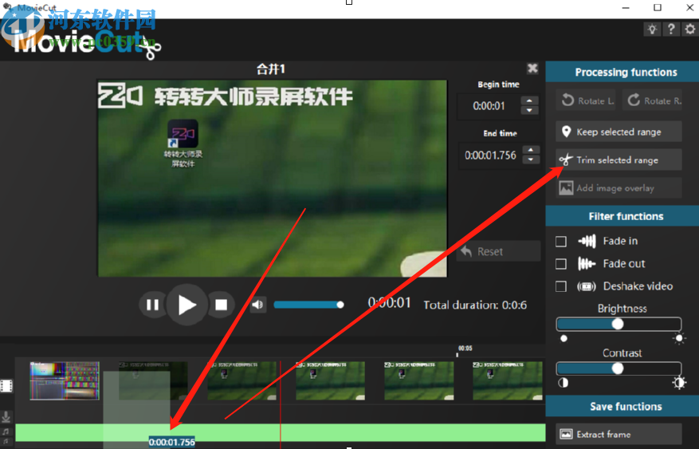Select the first colorful timeline thumbnail
Viewport: 699px width, 449px height.
(x=65, y=380)
